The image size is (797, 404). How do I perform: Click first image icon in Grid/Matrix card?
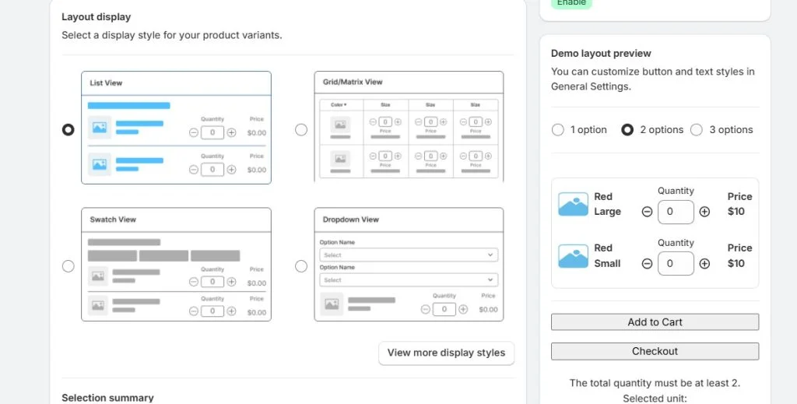tap(340, 124)
